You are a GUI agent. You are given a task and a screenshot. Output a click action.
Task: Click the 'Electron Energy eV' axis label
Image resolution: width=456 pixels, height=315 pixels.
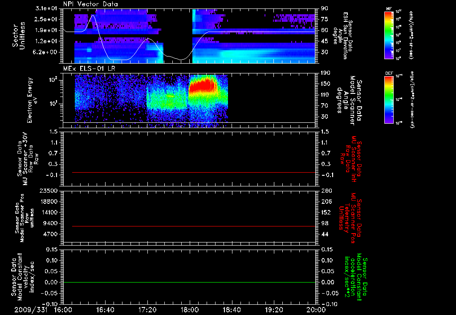tap(33, 100)
